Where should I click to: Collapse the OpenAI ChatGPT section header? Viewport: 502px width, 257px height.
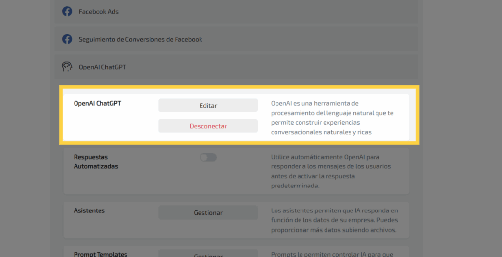point(236,67)
